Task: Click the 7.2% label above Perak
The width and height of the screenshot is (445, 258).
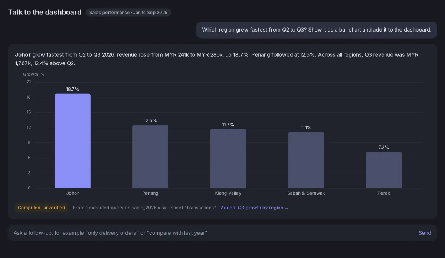Action: [x=384, y=148]
